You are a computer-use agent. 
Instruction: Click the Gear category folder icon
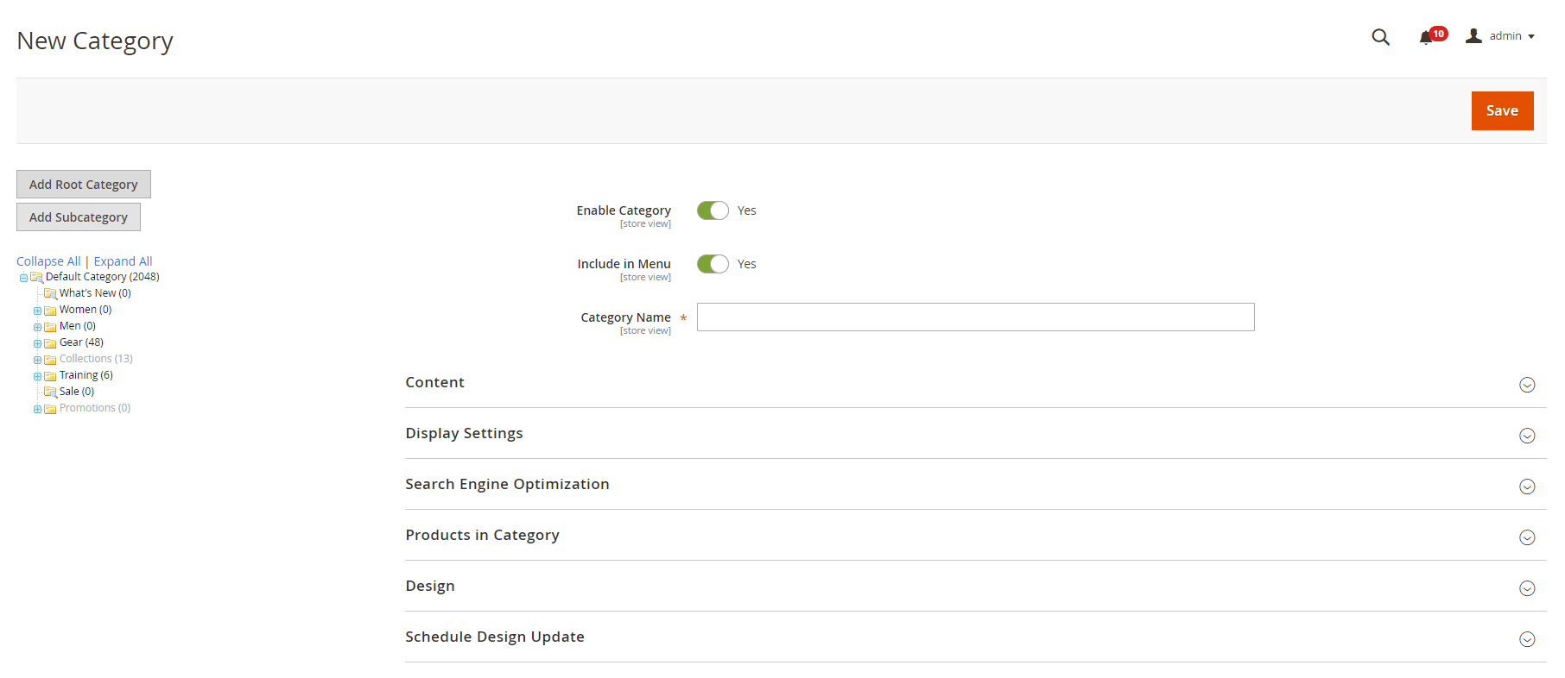50,343
